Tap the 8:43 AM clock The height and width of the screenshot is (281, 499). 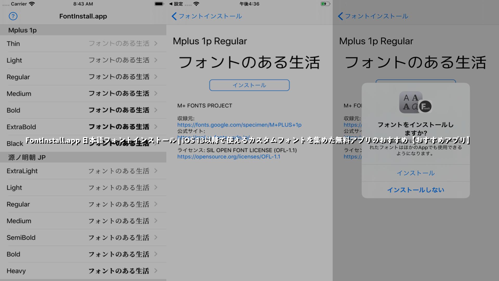83,4
